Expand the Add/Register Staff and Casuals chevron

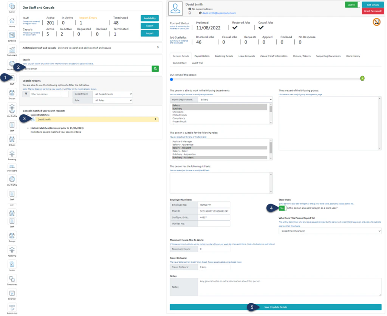(x=158, y=47)
